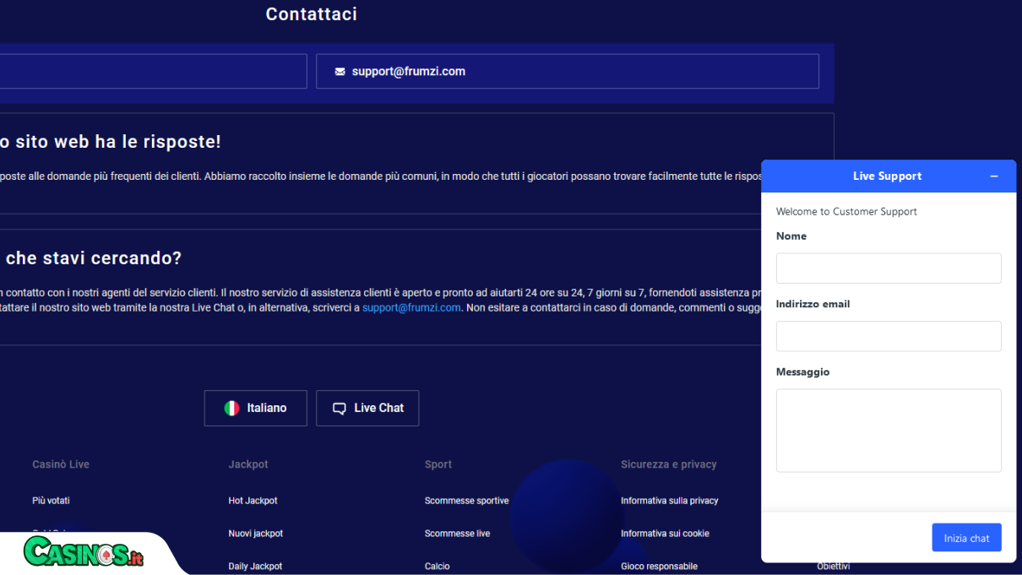Click the Italian flag icon
This screenshot has width=1022, height=575.
(231, 408)
